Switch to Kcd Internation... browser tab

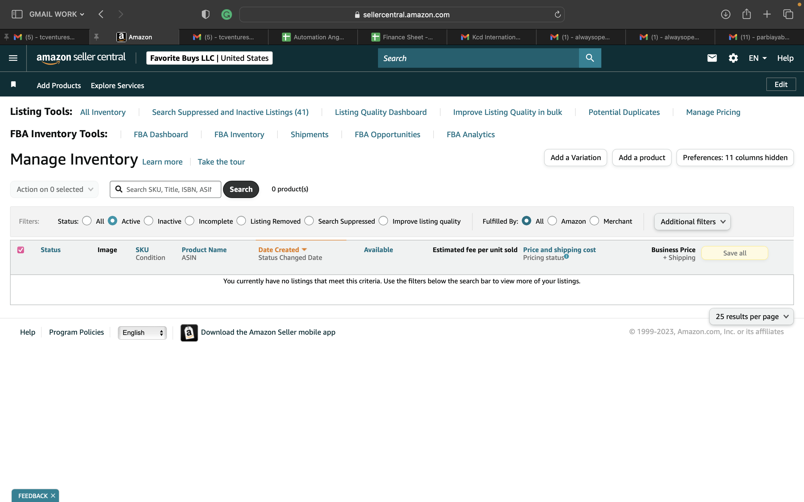coord(492,37)
